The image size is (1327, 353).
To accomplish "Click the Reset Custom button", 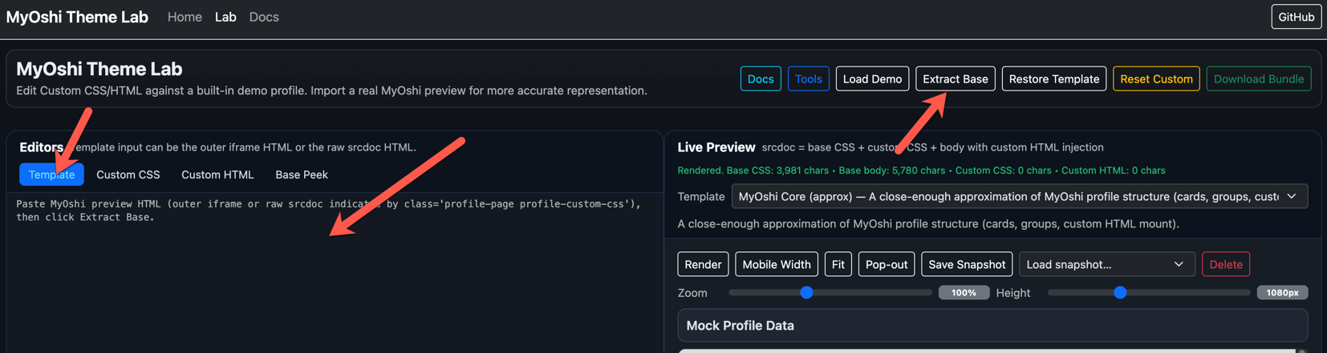I will [x=1156, y=78].
